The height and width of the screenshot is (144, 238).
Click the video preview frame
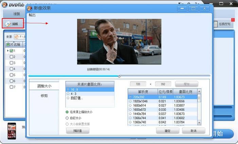tap(119, 42)
